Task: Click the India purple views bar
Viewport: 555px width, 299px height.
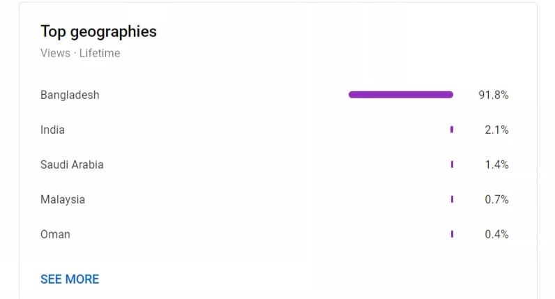Action: (452, 130)
